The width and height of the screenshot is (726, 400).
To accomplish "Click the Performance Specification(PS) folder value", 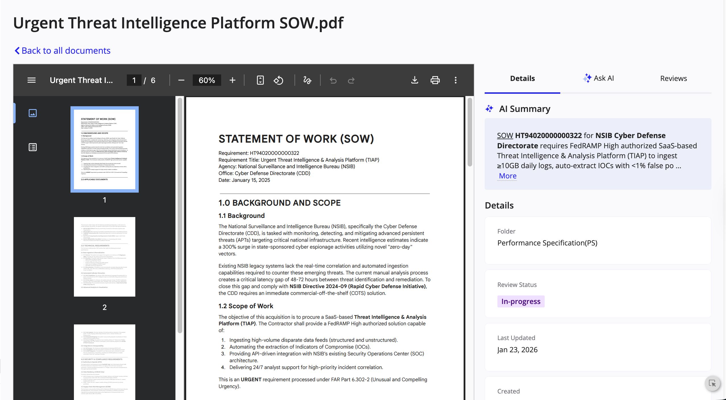I will point(547,243).
